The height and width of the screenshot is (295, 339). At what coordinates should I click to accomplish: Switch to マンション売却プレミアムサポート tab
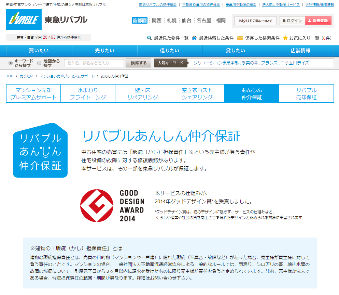click(x=33, y=93)
